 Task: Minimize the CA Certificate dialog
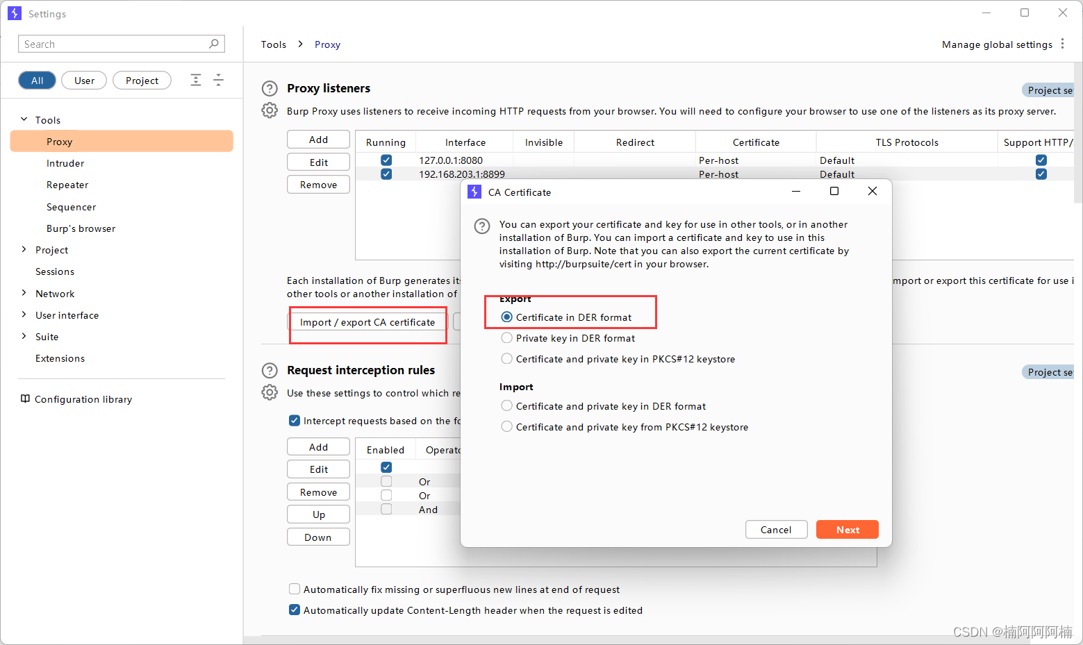pyautogui.click(x=796, y=191)
